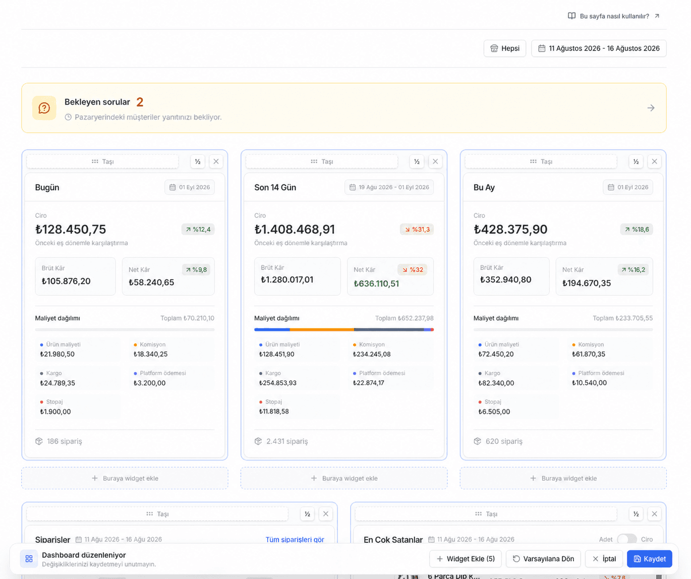The height and width of the screenshot is (579, 691).
Task: Open the Son 14 Gün date range picker
Action: click(x=389, y=187)
